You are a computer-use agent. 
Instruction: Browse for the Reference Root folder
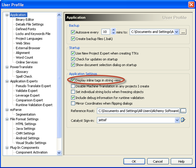pyautogui.click(x=183, y=111)
